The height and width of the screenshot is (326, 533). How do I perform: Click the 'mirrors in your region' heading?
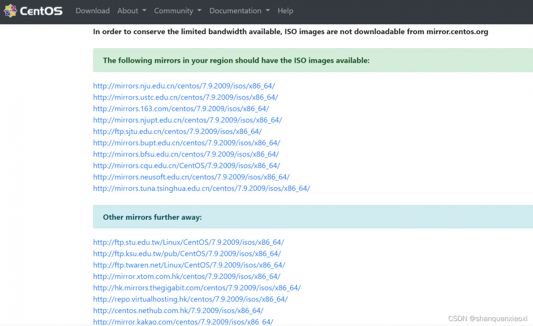[x=236, y=60]
